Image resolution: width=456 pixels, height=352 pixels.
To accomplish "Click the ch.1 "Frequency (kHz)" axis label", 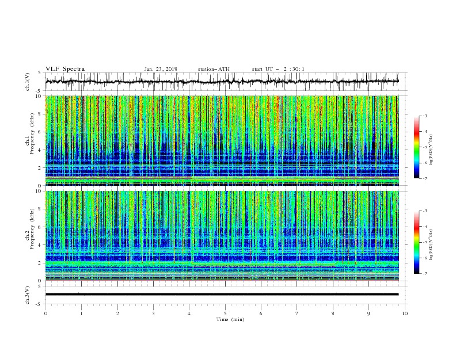I will pyautogui.click(x=32, y=133).
